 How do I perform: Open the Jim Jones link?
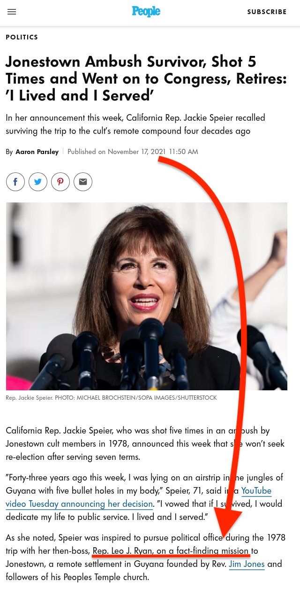click(x=247, y=564)
